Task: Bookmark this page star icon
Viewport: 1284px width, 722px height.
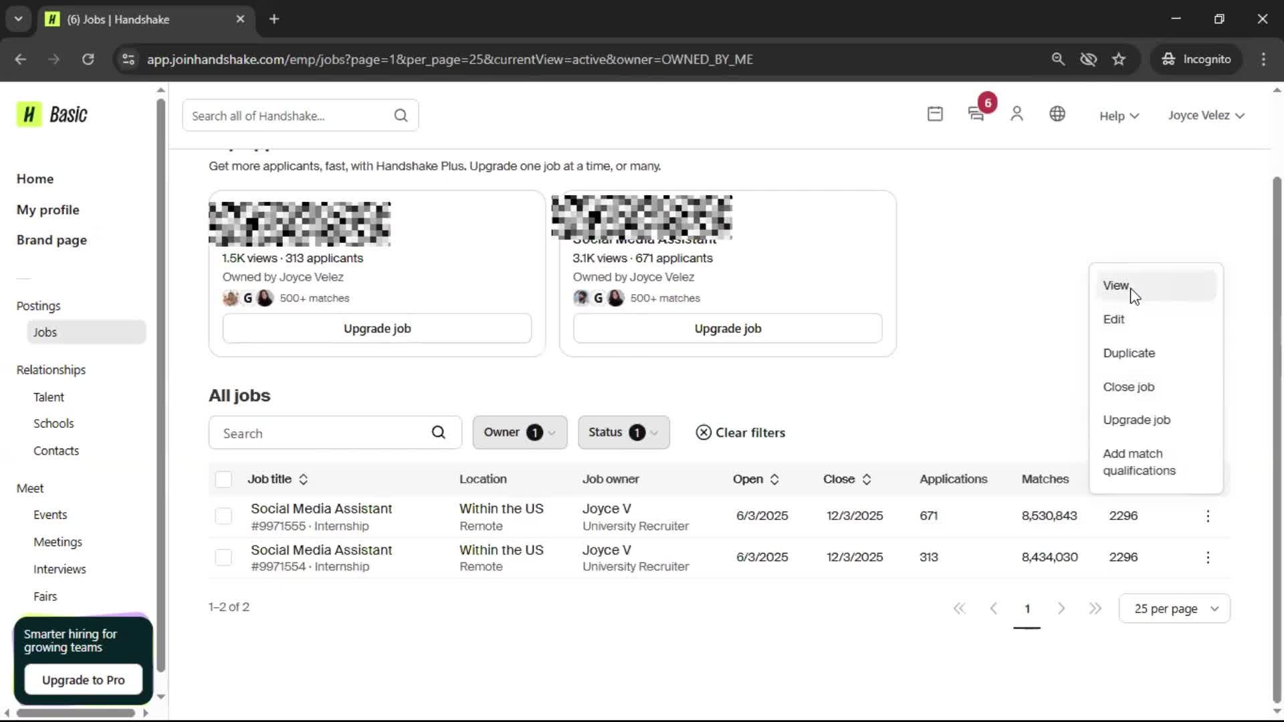Action: pos(1119,59)
